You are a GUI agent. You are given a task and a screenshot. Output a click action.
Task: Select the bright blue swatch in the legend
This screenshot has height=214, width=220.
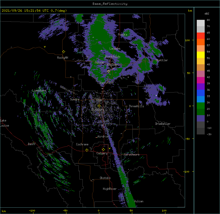(x=201, y=93)
